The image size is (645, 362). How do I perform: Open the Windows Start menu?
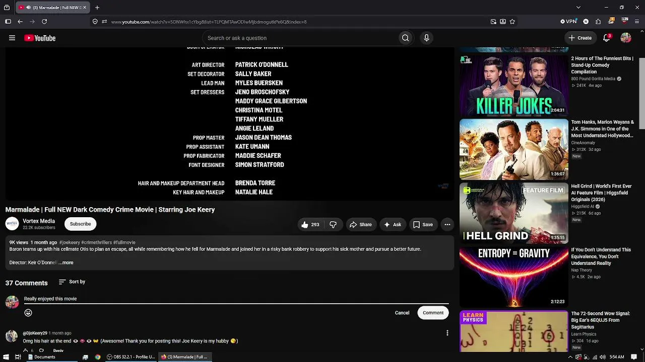5,357
